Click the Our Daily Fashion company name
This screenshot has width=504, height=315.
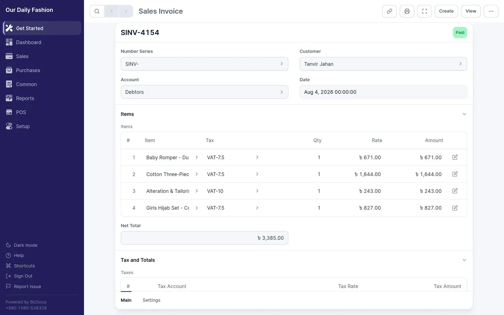[x=29, y=10]
